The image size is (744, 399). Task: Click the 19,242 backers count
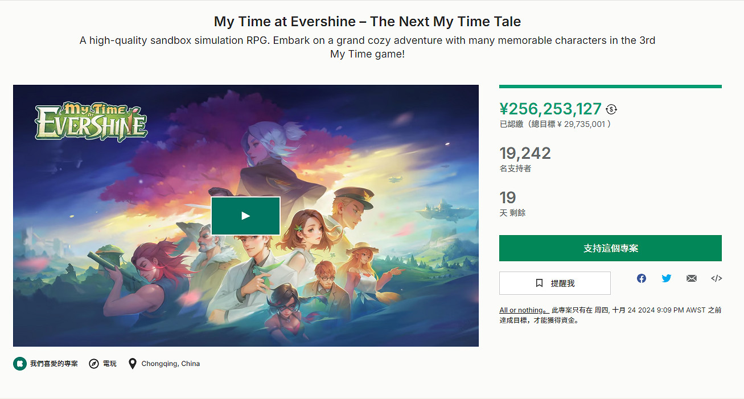525,153
